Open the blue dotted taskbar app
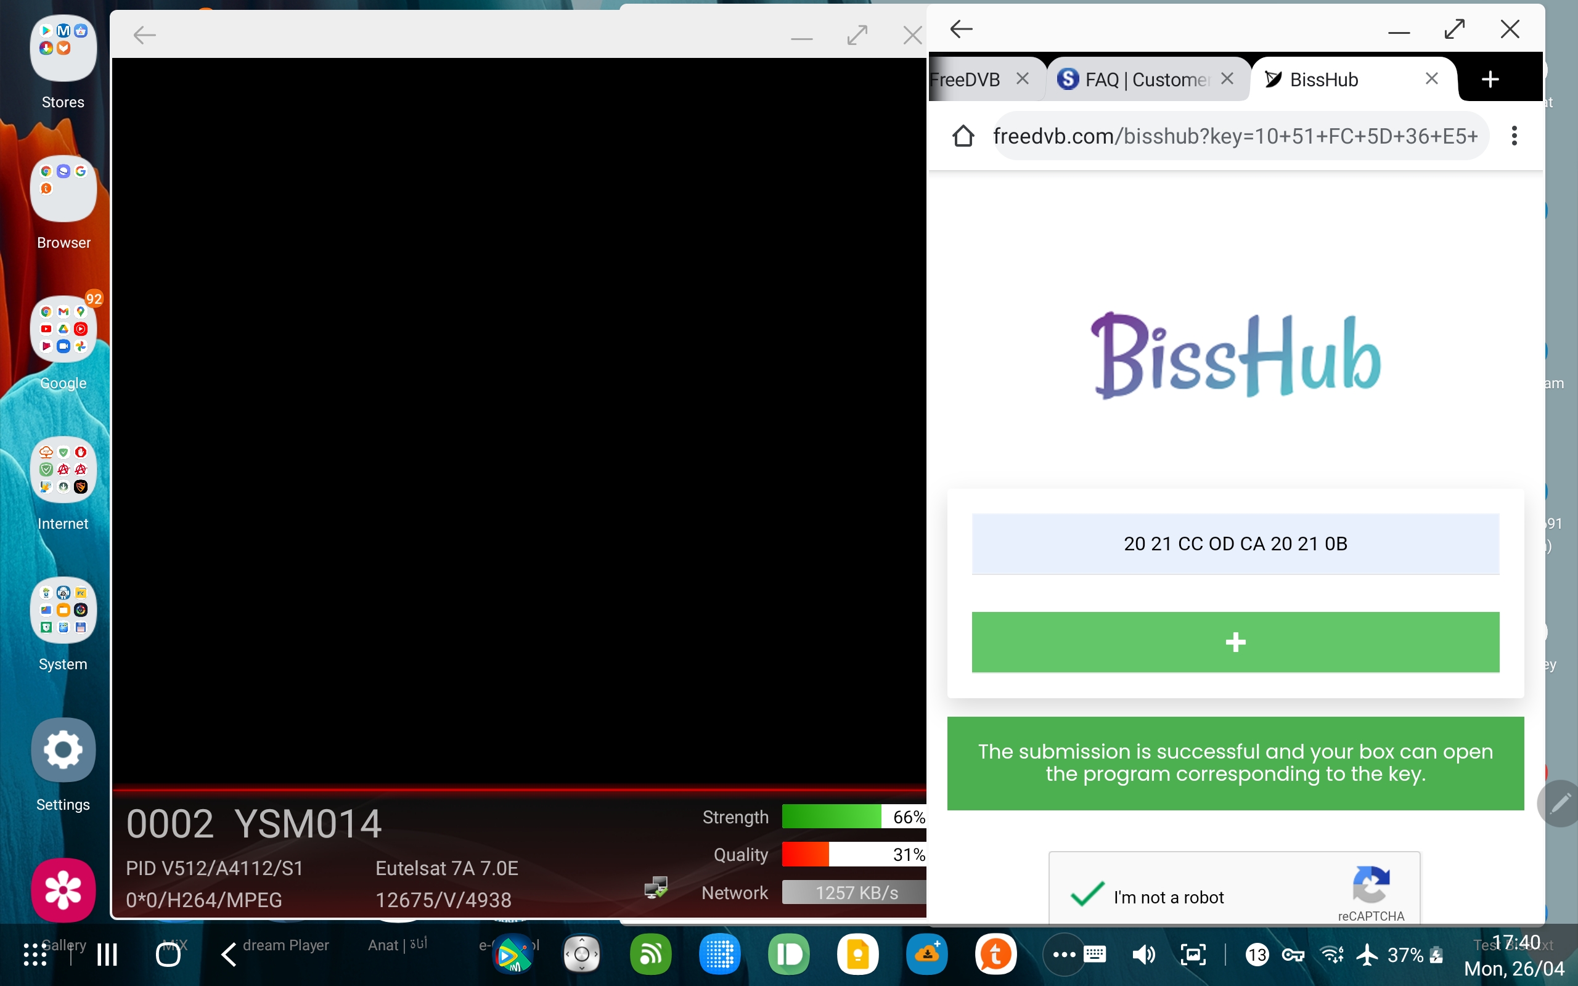Viewport: 1578px width, 986px height. click(720, 955)
